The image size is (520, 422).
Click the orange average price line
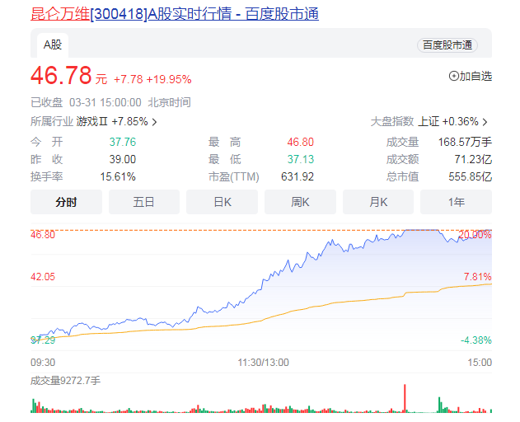(x=330, y=302)
